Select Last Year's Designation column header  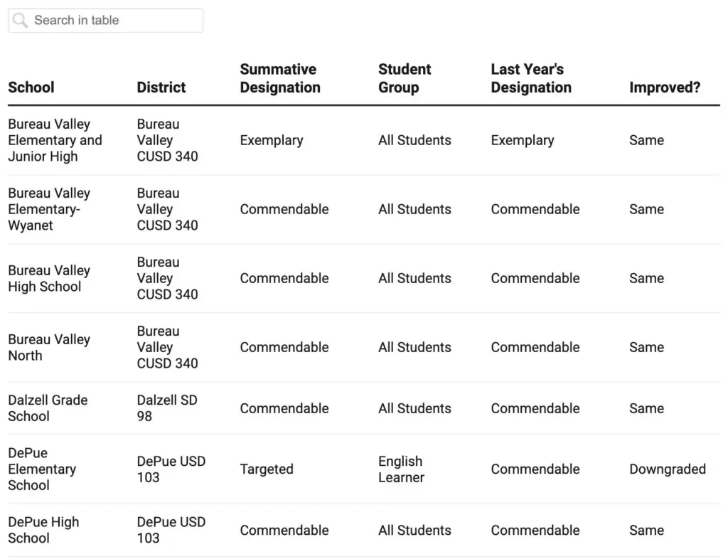point(531,78)
